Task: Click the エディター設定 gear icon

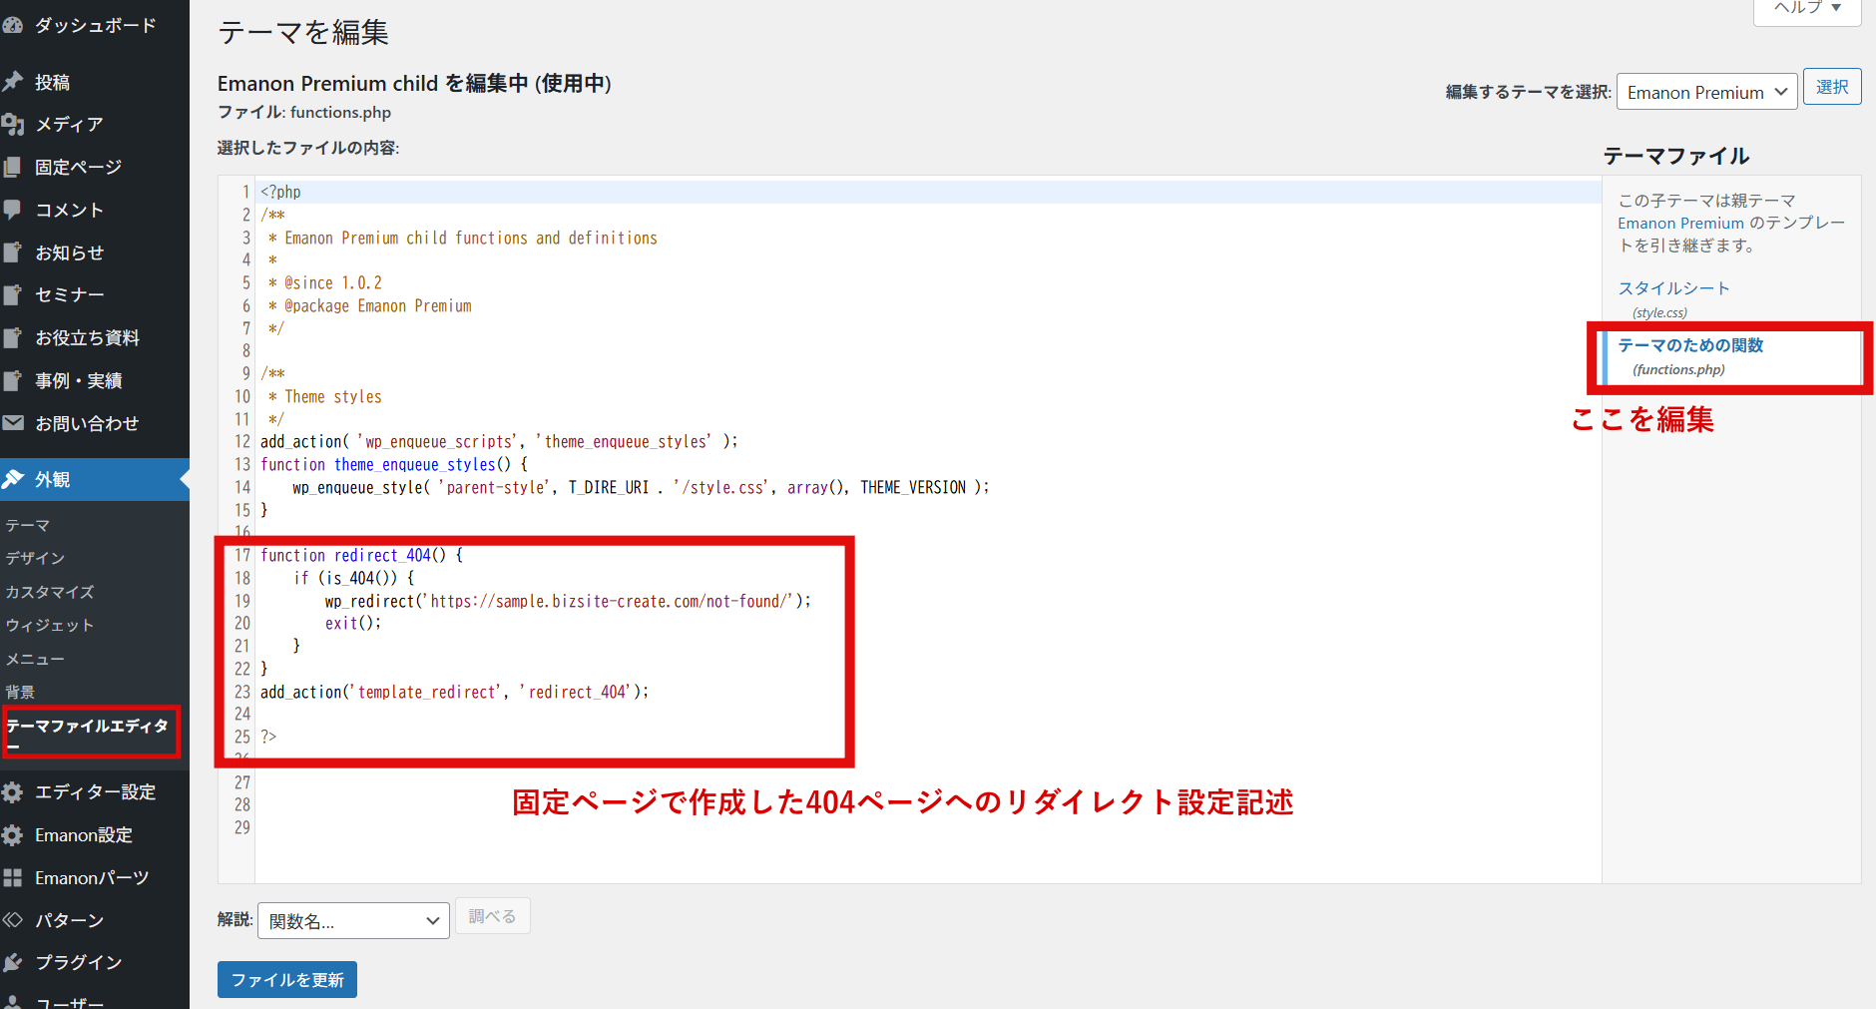Action: coord(13,792)
